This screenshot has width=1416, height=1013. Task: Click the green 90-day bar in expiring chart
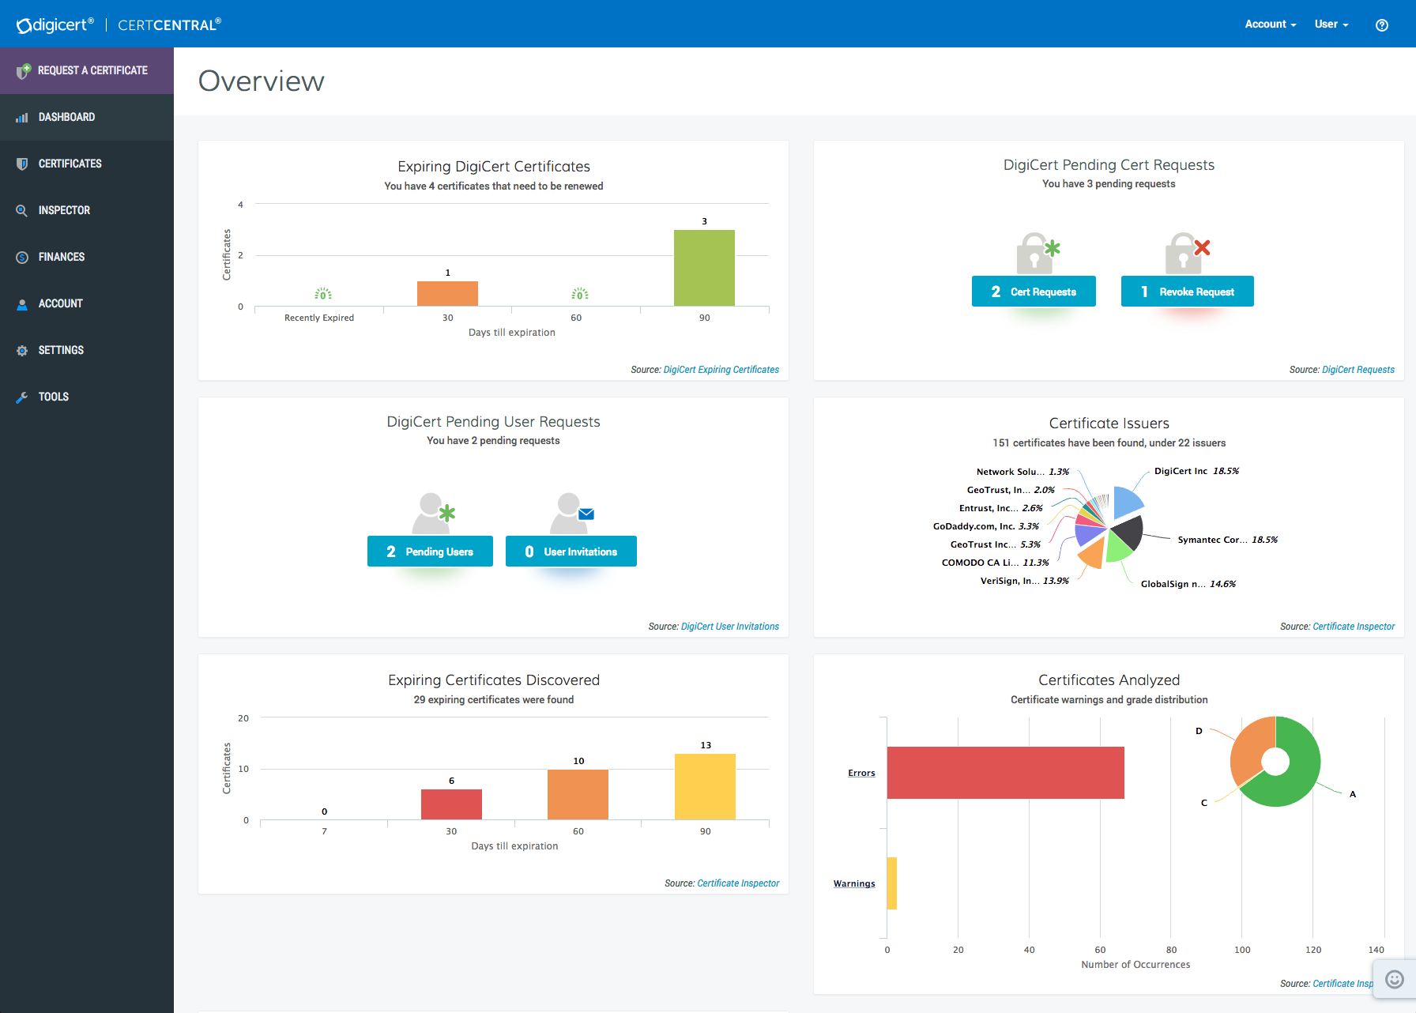[x=704, y=267]
